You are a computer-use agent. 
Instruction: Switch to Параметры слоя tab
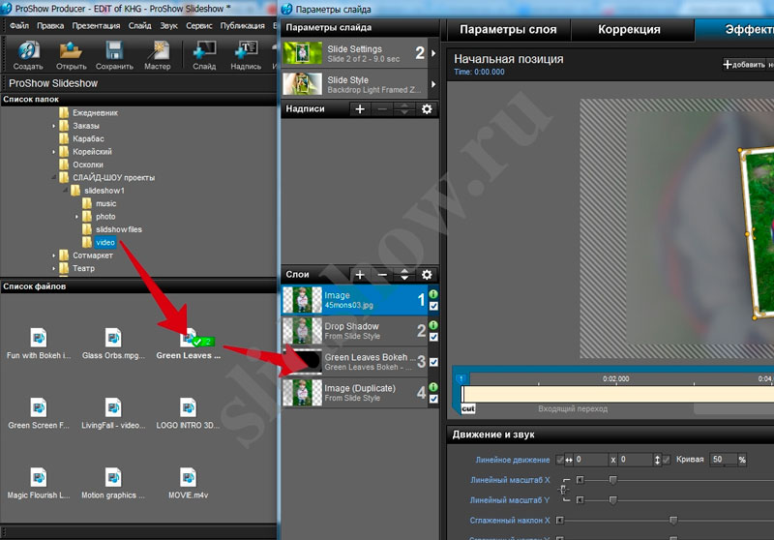(508, 30)
